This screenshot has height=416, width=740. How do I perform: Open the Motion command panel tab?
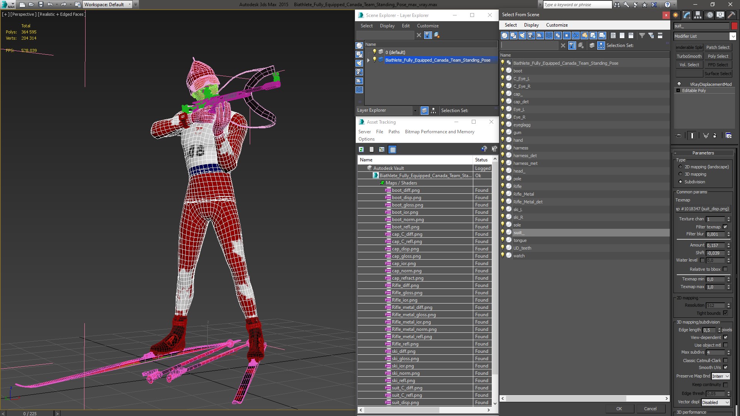[710, 15]
